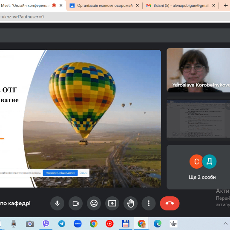Open the microphone recorder taskbar icon

tap(14, 224)
